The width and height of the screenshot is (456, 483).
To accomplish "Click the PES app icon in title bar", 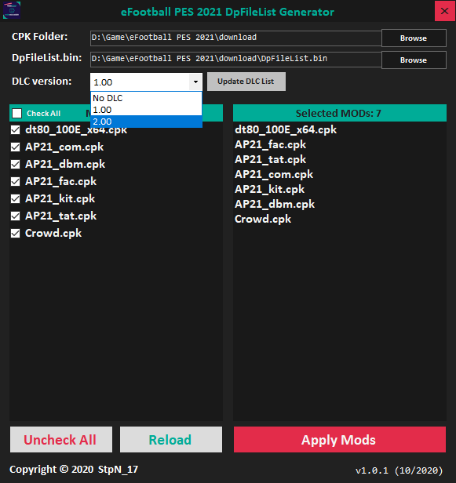I will coord(12,10).
